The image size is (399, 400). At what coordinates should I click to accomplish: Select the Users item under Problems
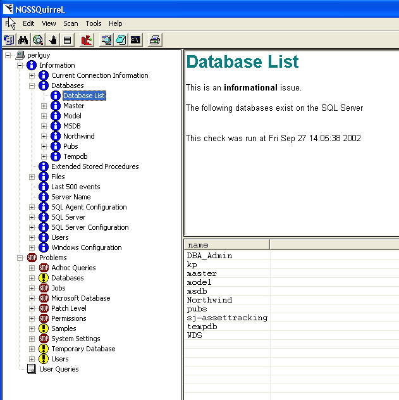click(x=60, y=359)
